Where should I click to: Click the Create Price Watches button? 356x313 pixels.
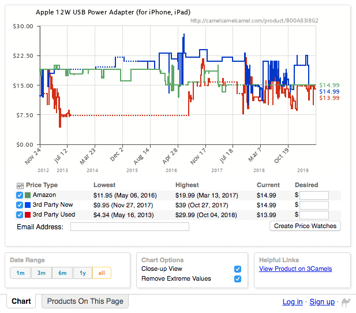[305, 226]
